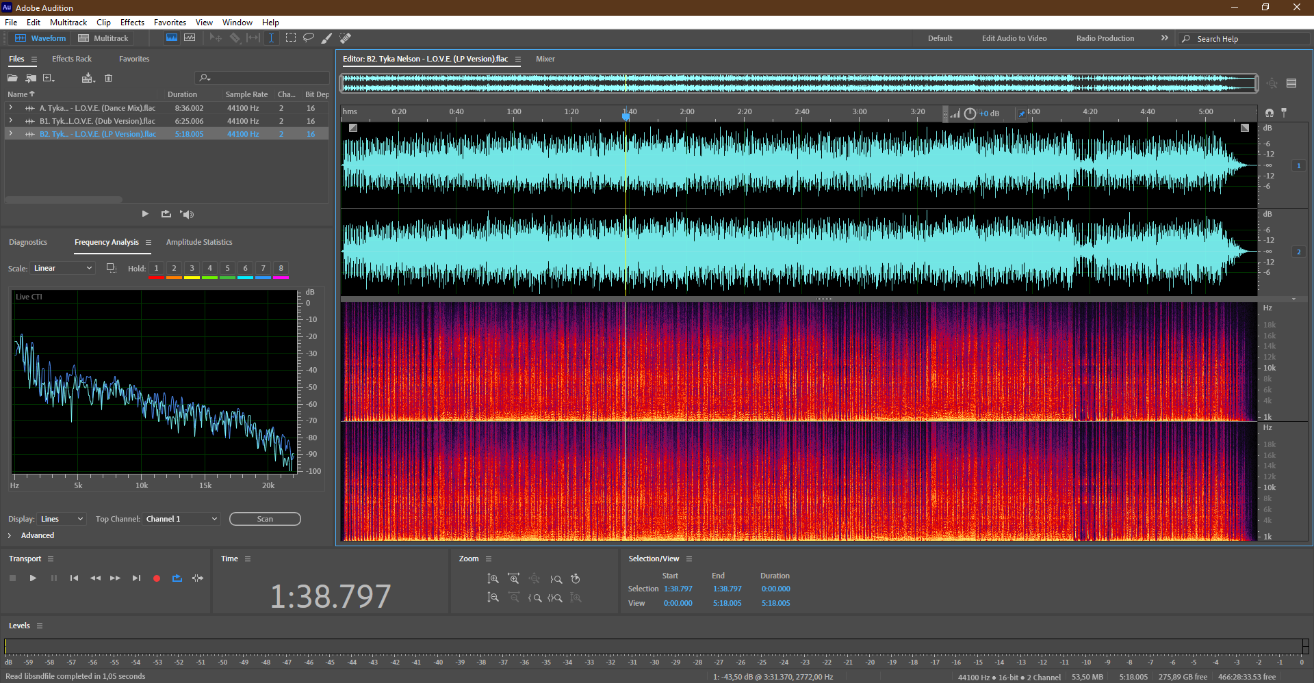Viewport: 1314px width, 683px height.
Task: Switch to the Amplitude Statistics tab
Action: pyautogui.click(x=199, y=242)
